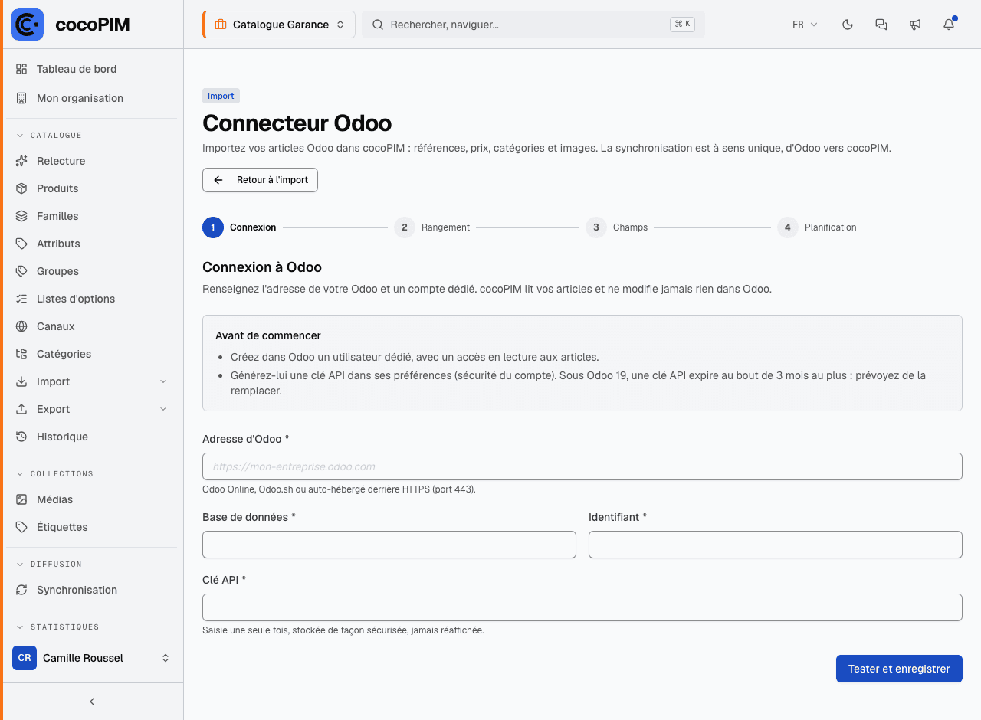Expand the Import submenu chevron
This screenshot has width=981, height=720.
pyautogui.click(x=163, y=381)
